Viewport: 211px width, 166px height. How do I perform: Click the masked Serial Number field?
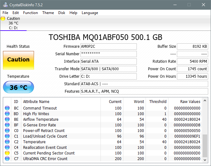[109, 54]
